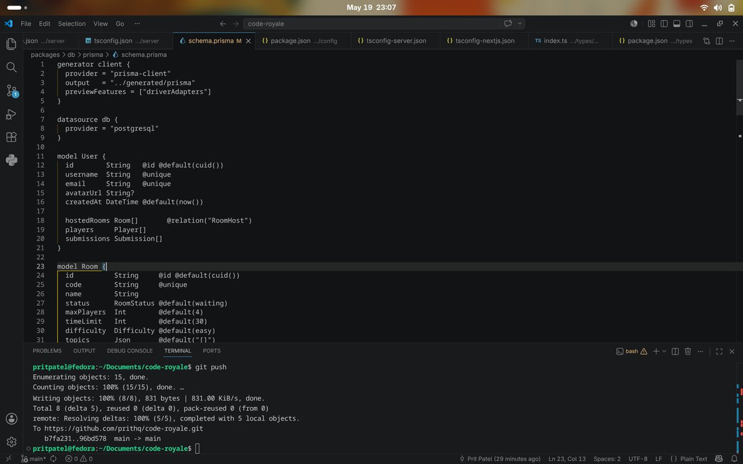Change indentation via 'Spaces: 2'
This screenshot has width=743, height=464.
coord(607,458)
